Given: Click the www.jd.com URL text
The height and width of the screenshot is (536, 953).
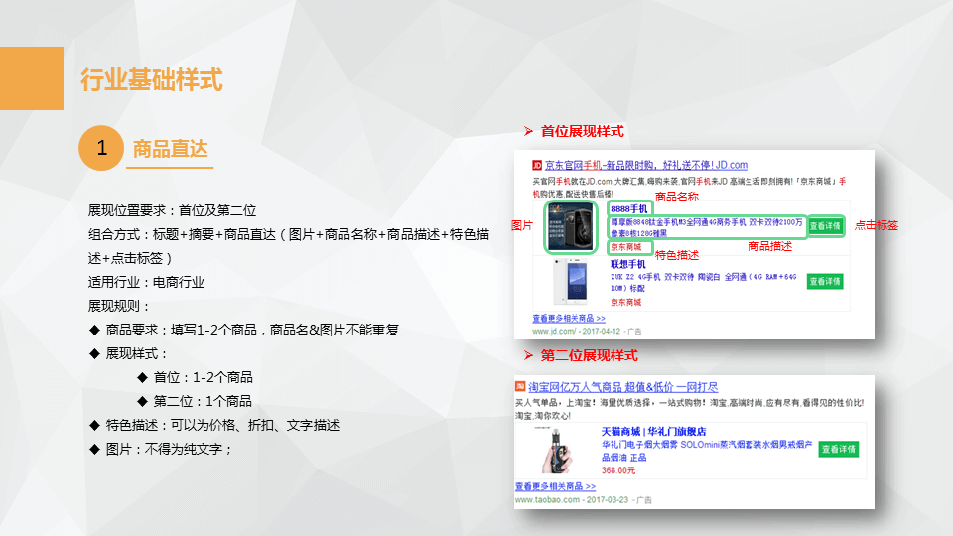Looking at the screenshot, I should click(554, 332).
